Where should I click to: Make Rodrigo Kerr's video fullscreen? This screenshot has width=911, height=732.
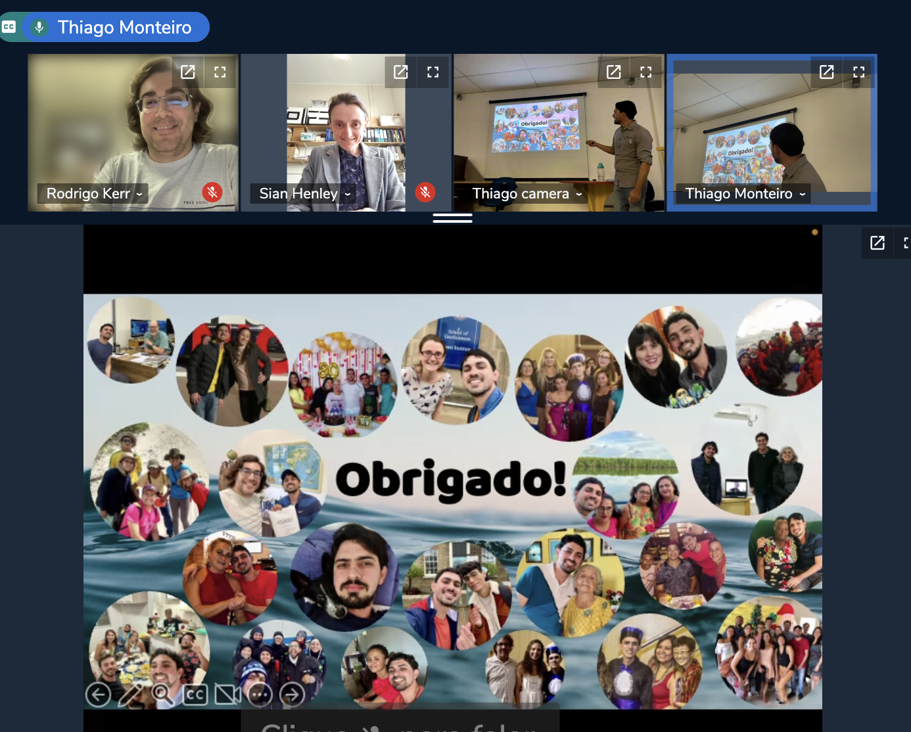click(x=220, y=72)
